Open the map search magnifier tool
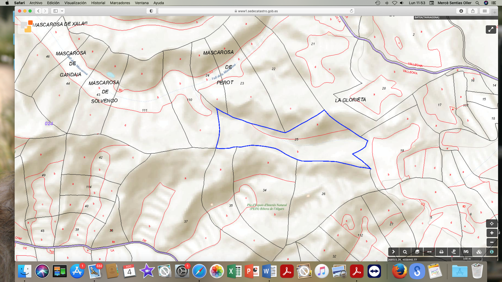This screenshot has width=502, height=282. point(405,252)
